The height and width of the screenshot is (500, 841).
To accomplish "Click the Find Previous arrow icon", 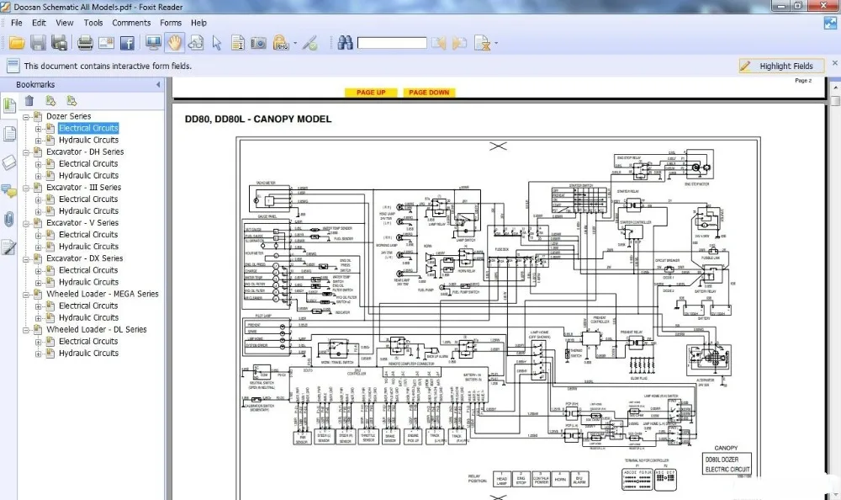I will (x=439, y=43).
